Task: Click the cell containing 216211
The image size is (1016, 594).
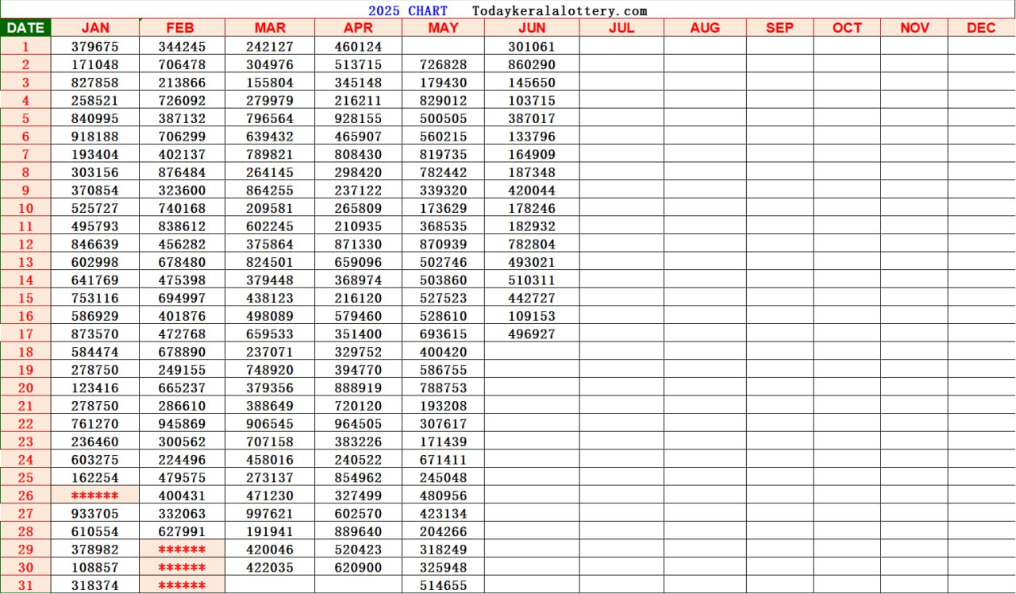Action: coord(358,101)
